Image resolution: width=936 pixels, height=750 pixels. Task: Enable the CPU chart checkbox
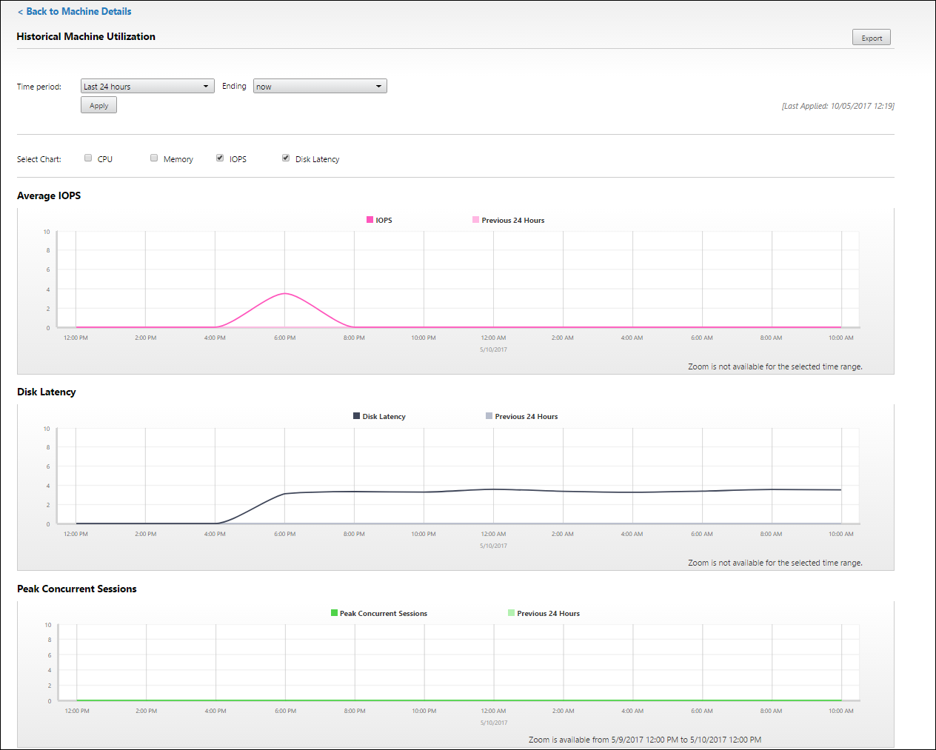tap(88, 158)
